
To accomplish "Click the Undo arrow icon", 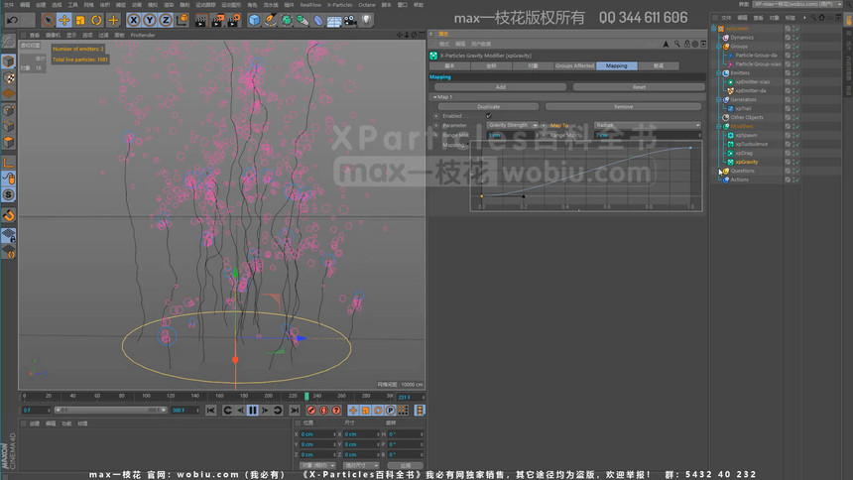I will [12, 21].
